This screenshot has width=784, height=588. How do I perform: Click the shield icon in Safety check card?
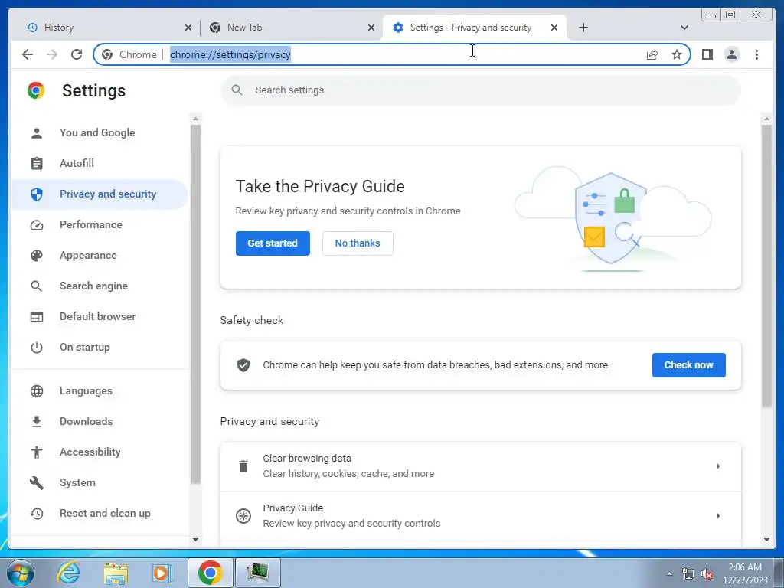coord(243,365)
